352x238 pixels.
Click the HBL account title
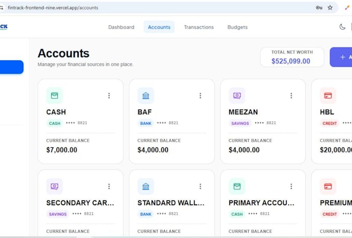(327, 112)
